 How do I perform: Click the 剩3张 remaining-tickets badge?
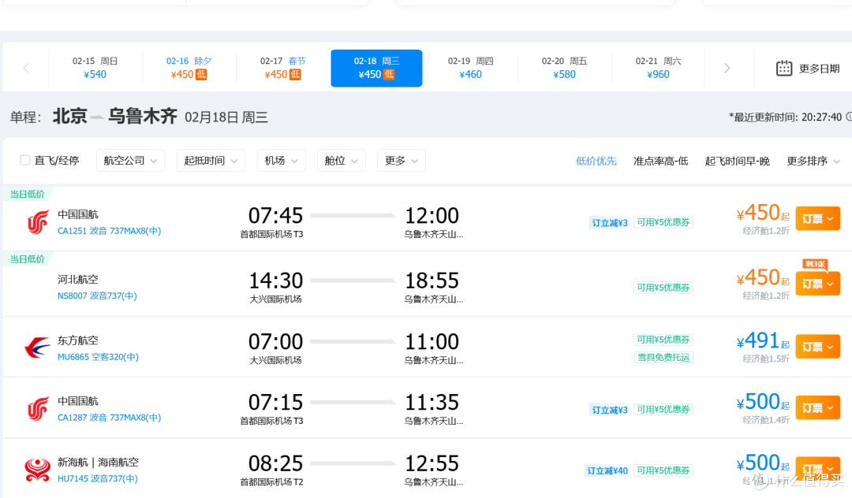pyautogui.click(x=815, y=264)
